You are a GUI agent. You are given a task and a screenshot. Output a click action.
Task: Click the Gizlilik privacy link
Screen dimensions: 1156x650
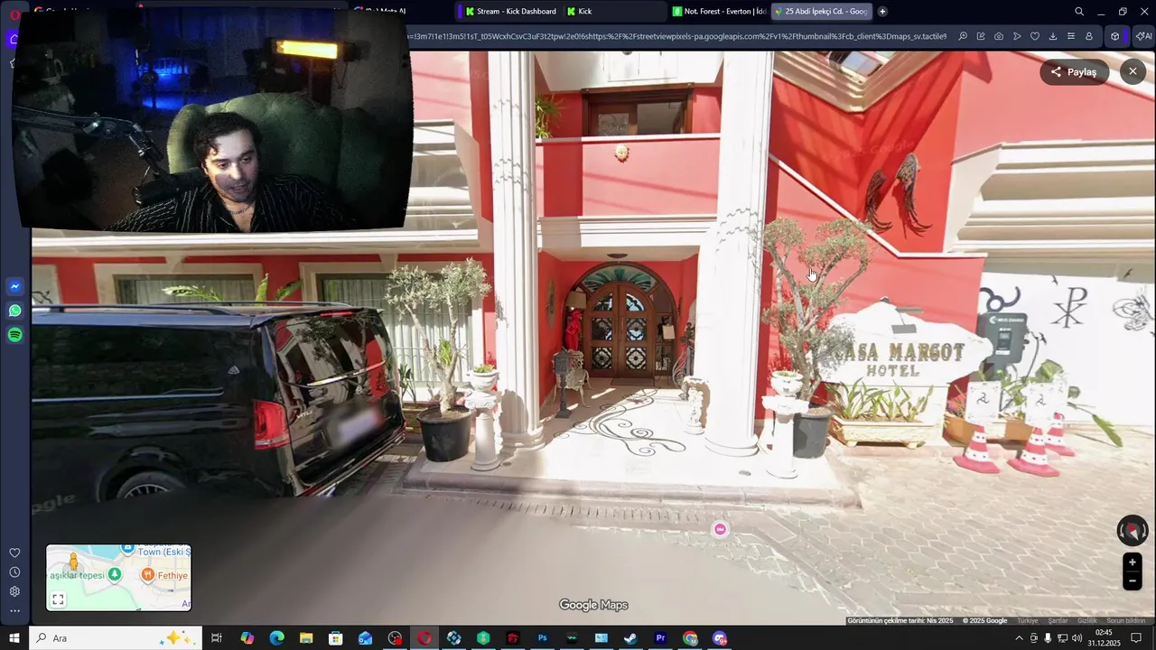[1087, 621]
